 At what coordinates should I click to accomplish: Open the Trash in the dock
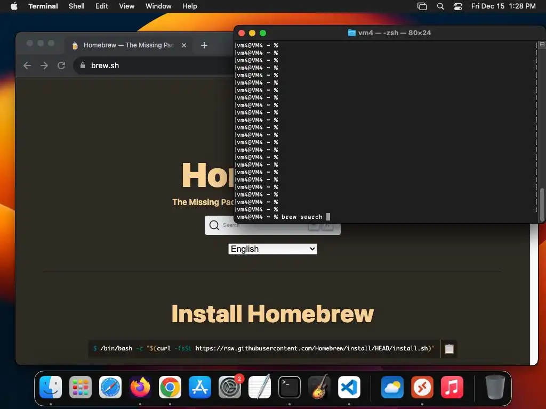coord(495,387)
